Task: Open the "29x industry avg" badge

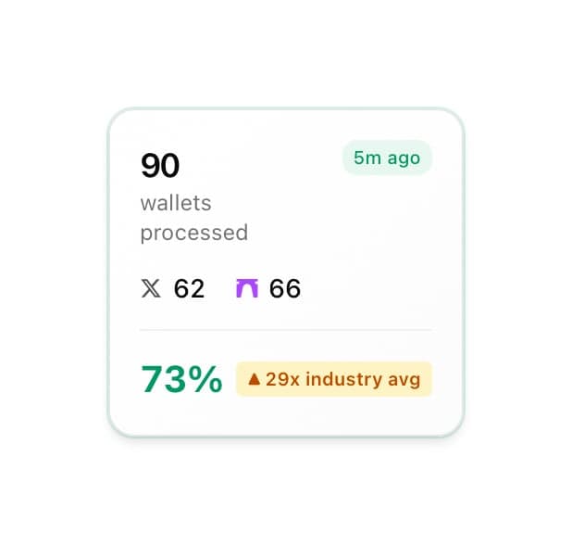Action: pos(334,379)
